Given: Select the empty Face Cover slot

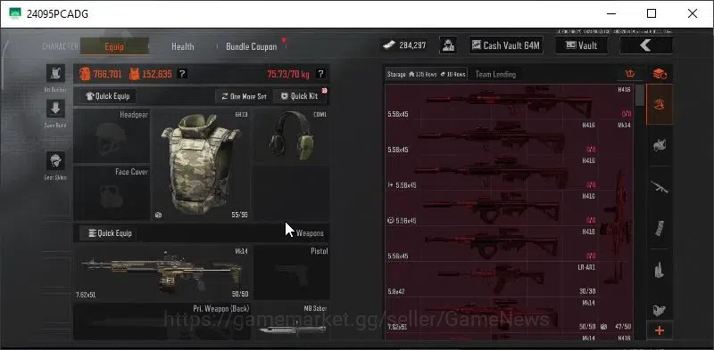Looking at the screenshot, I should [112, 192].
